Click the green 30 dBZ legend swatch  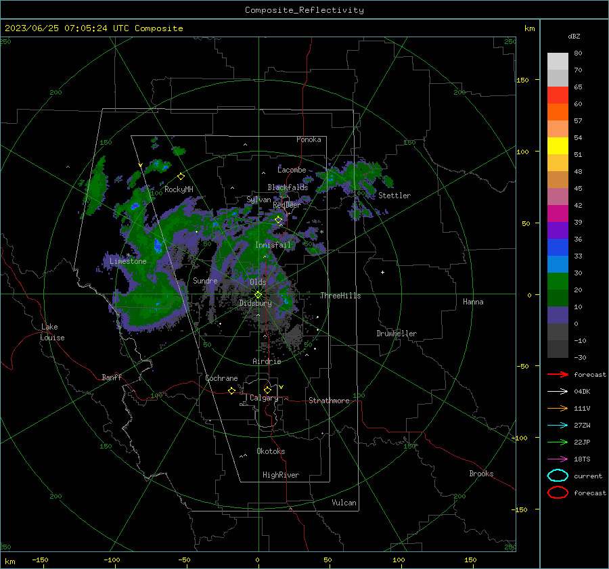click(x=558, y=281)
